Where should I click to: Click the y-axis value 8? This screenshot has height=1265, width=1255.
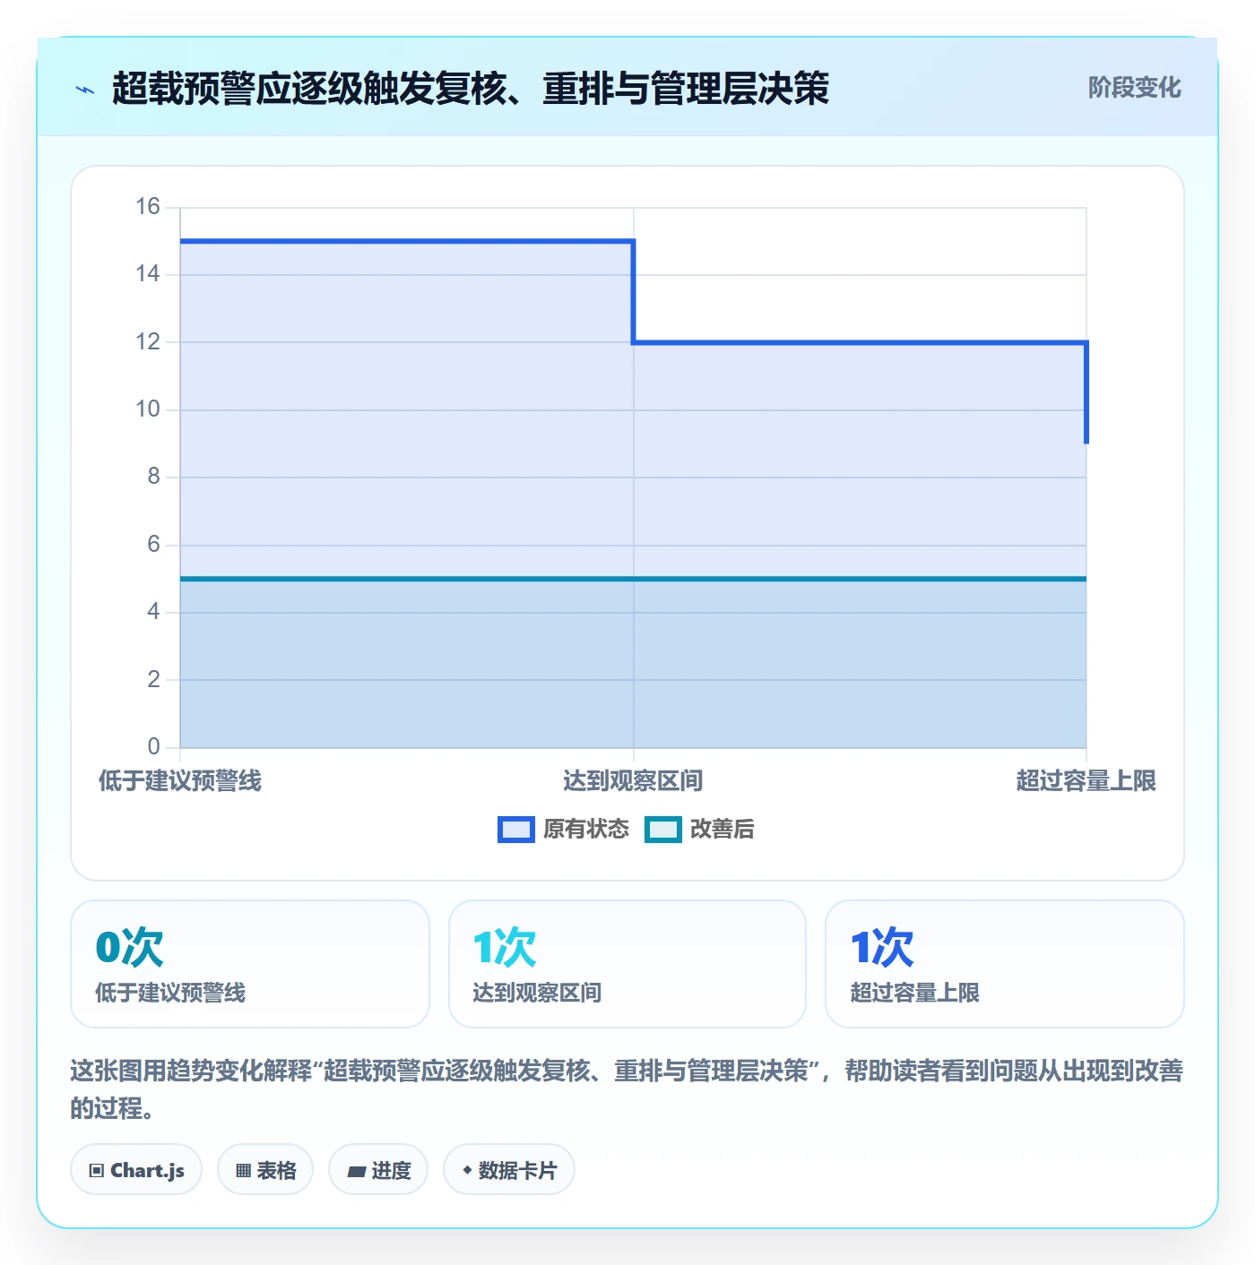click(x=154, y=476)
